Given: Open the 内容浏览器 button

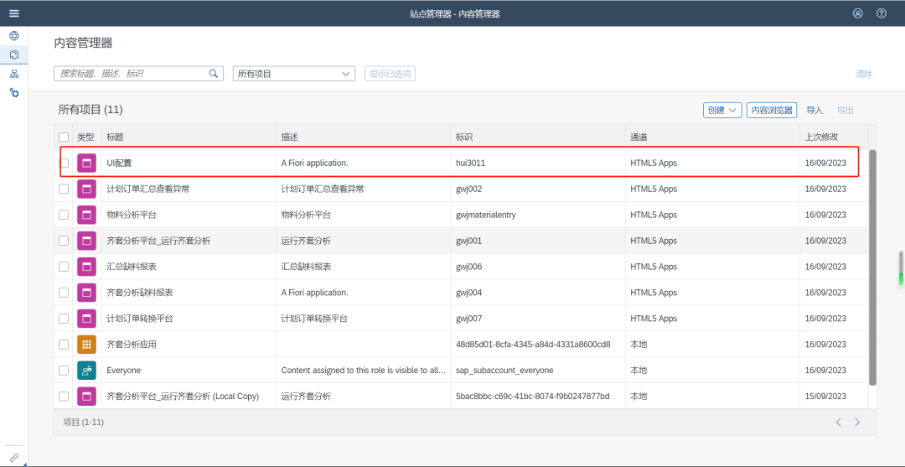Looking at the screenshot, I should [772, 111].
